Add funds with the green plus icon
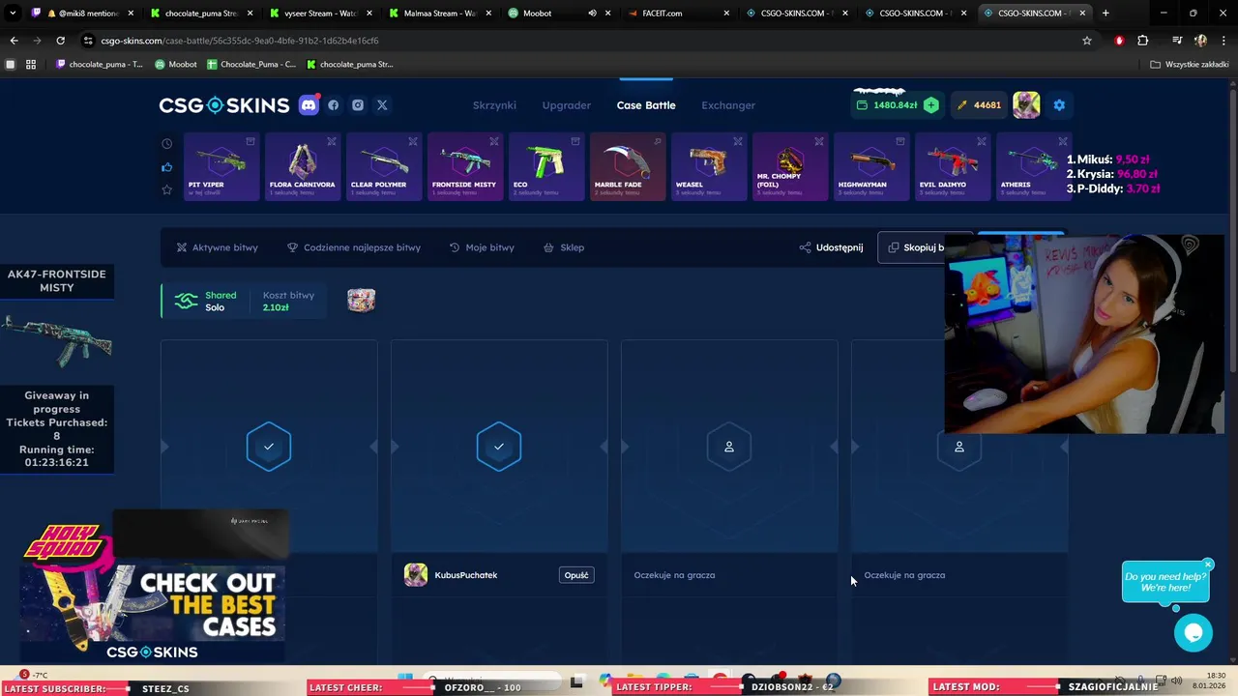The image size is (1238, 696). (x=930, y=105)
